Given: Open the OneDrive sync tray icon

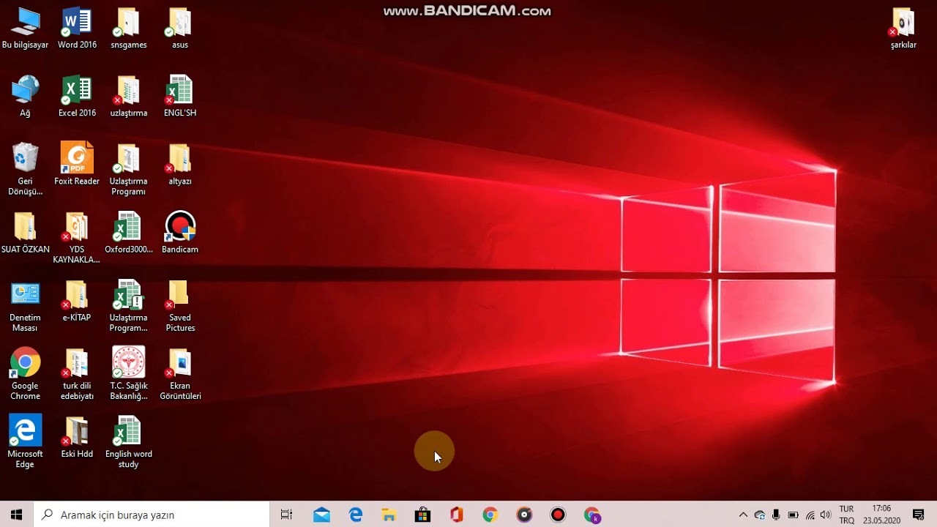Looking at the screenshot, I should [760, 515].
